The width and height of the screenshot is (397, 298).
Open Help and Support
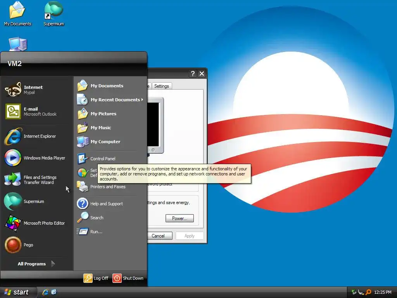pos(110,204)
